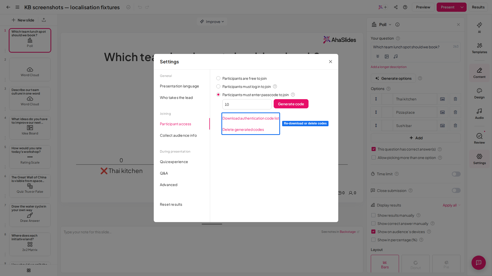This screenshot has height=276, width=492.
Task: Expand the Present button dropdown arrow
Action: 462,7
